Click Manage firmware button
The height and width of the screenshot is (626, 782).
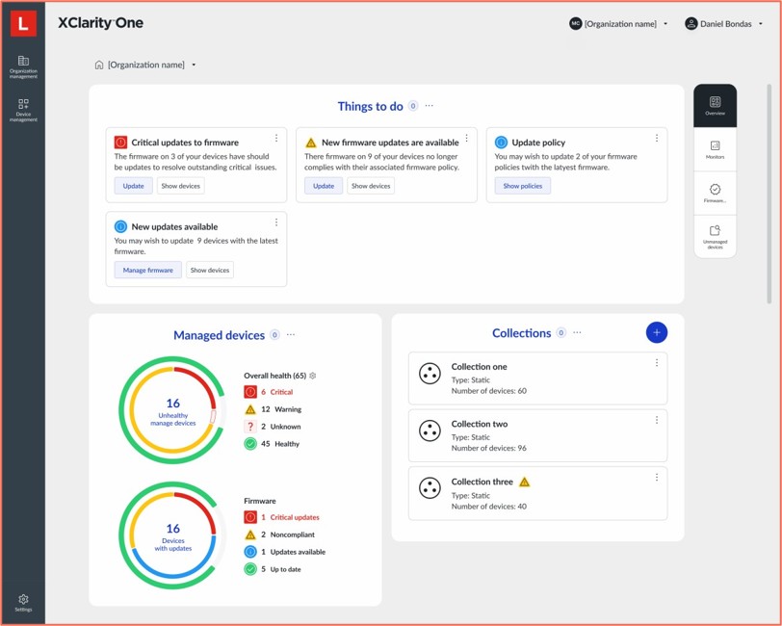point(147,271)
